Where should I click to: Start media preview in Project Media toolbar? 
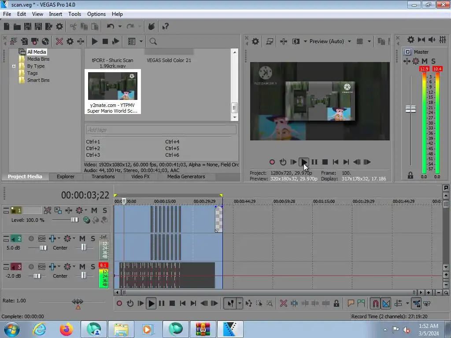point(94,41)
